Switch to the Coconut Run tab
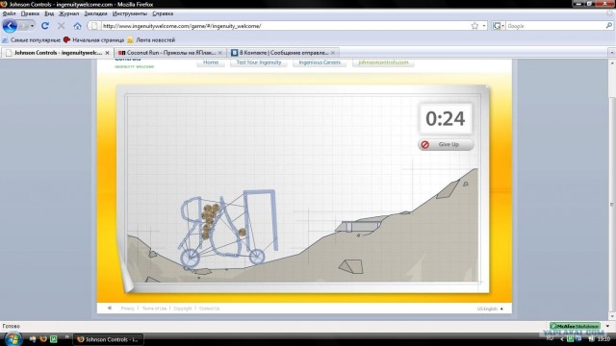616x346 pixels. (x=170, y=53)
